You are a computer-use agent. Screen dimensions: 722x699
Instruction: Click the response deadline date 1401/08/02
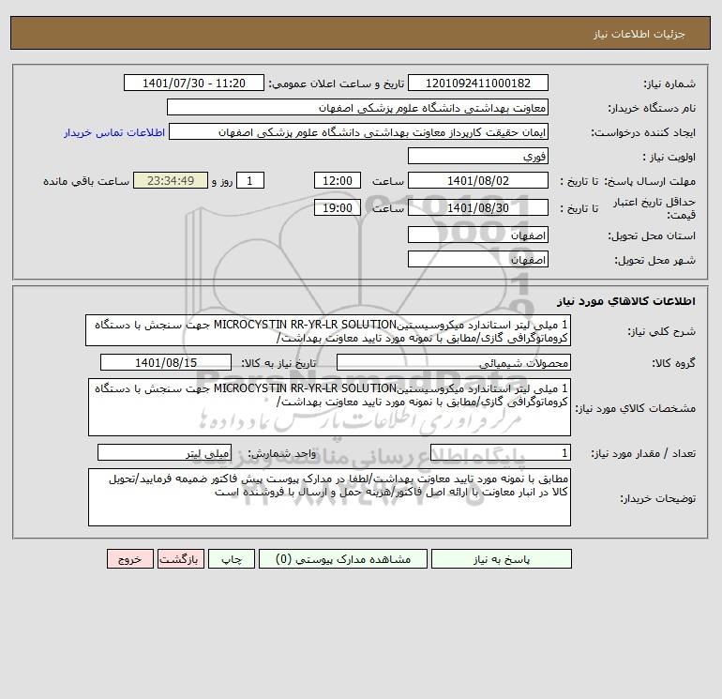point(478,181)
